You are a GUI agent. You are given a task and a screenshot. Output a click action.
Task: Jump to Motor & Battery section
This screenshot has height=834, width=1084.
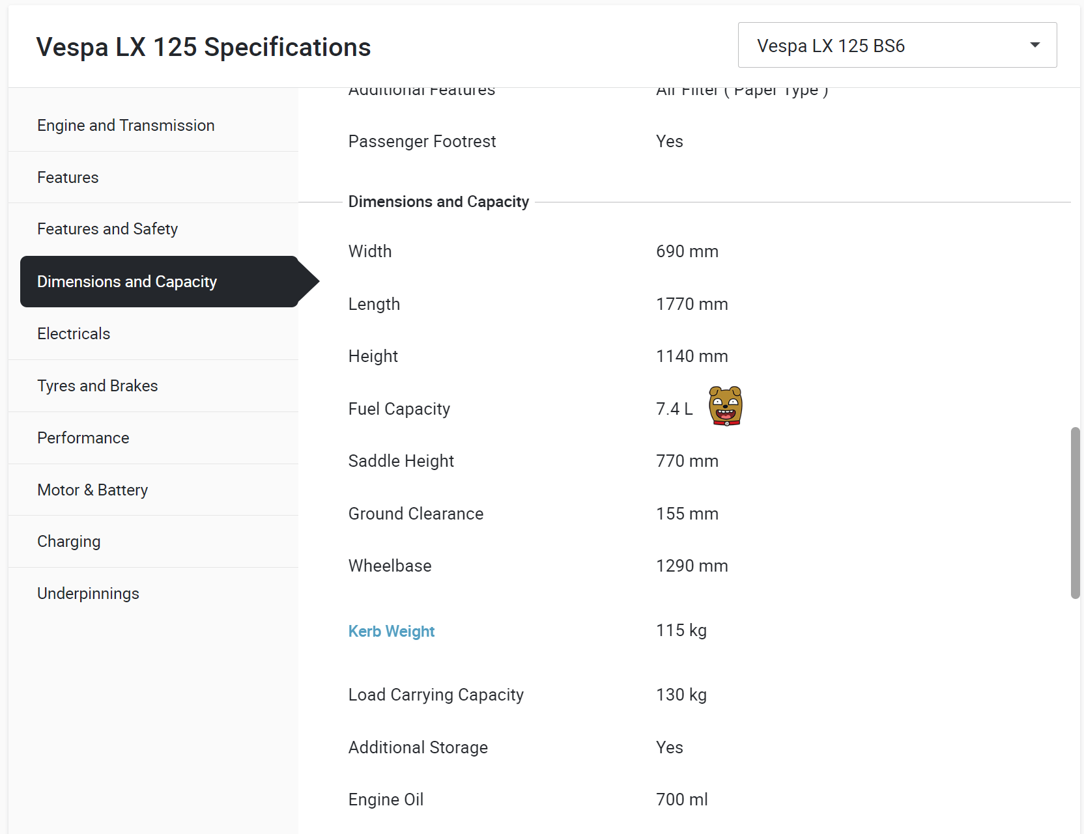153,490
